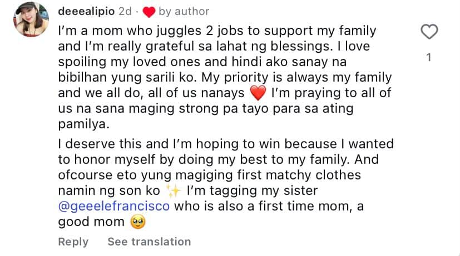Screen dimensions: 460x256
Task: Click the pleading face emoji after "good mom"
Action: point(137,223)
